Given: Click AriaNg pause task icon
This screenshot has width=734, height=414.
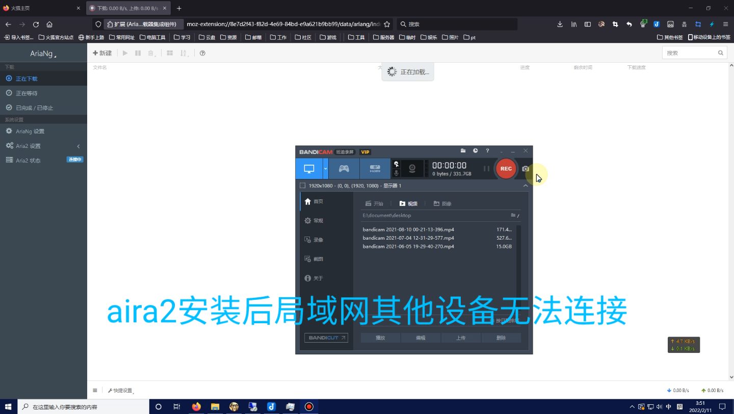Looking at the screenshot, I should 138,53.
